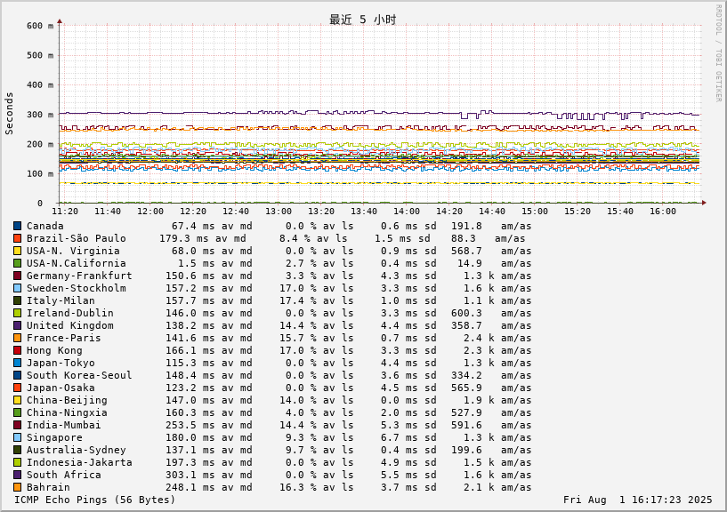Screen dimensions: 727x512
Task: Click the Bahrain orange swatch
Action: pyautogui.click(x=17, y=487)
